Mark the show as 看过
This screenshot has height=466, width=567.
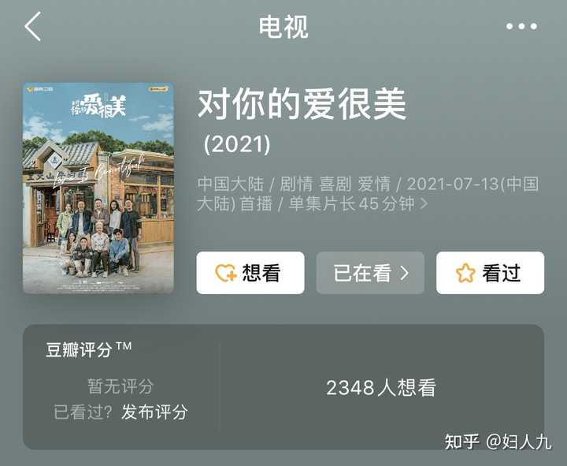(490, 273)
